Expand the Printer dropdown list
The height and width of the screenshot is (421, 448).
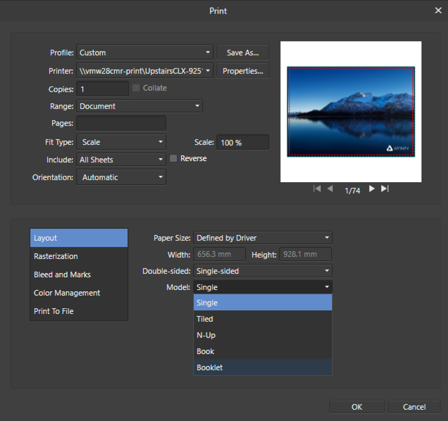coord(145,71)
